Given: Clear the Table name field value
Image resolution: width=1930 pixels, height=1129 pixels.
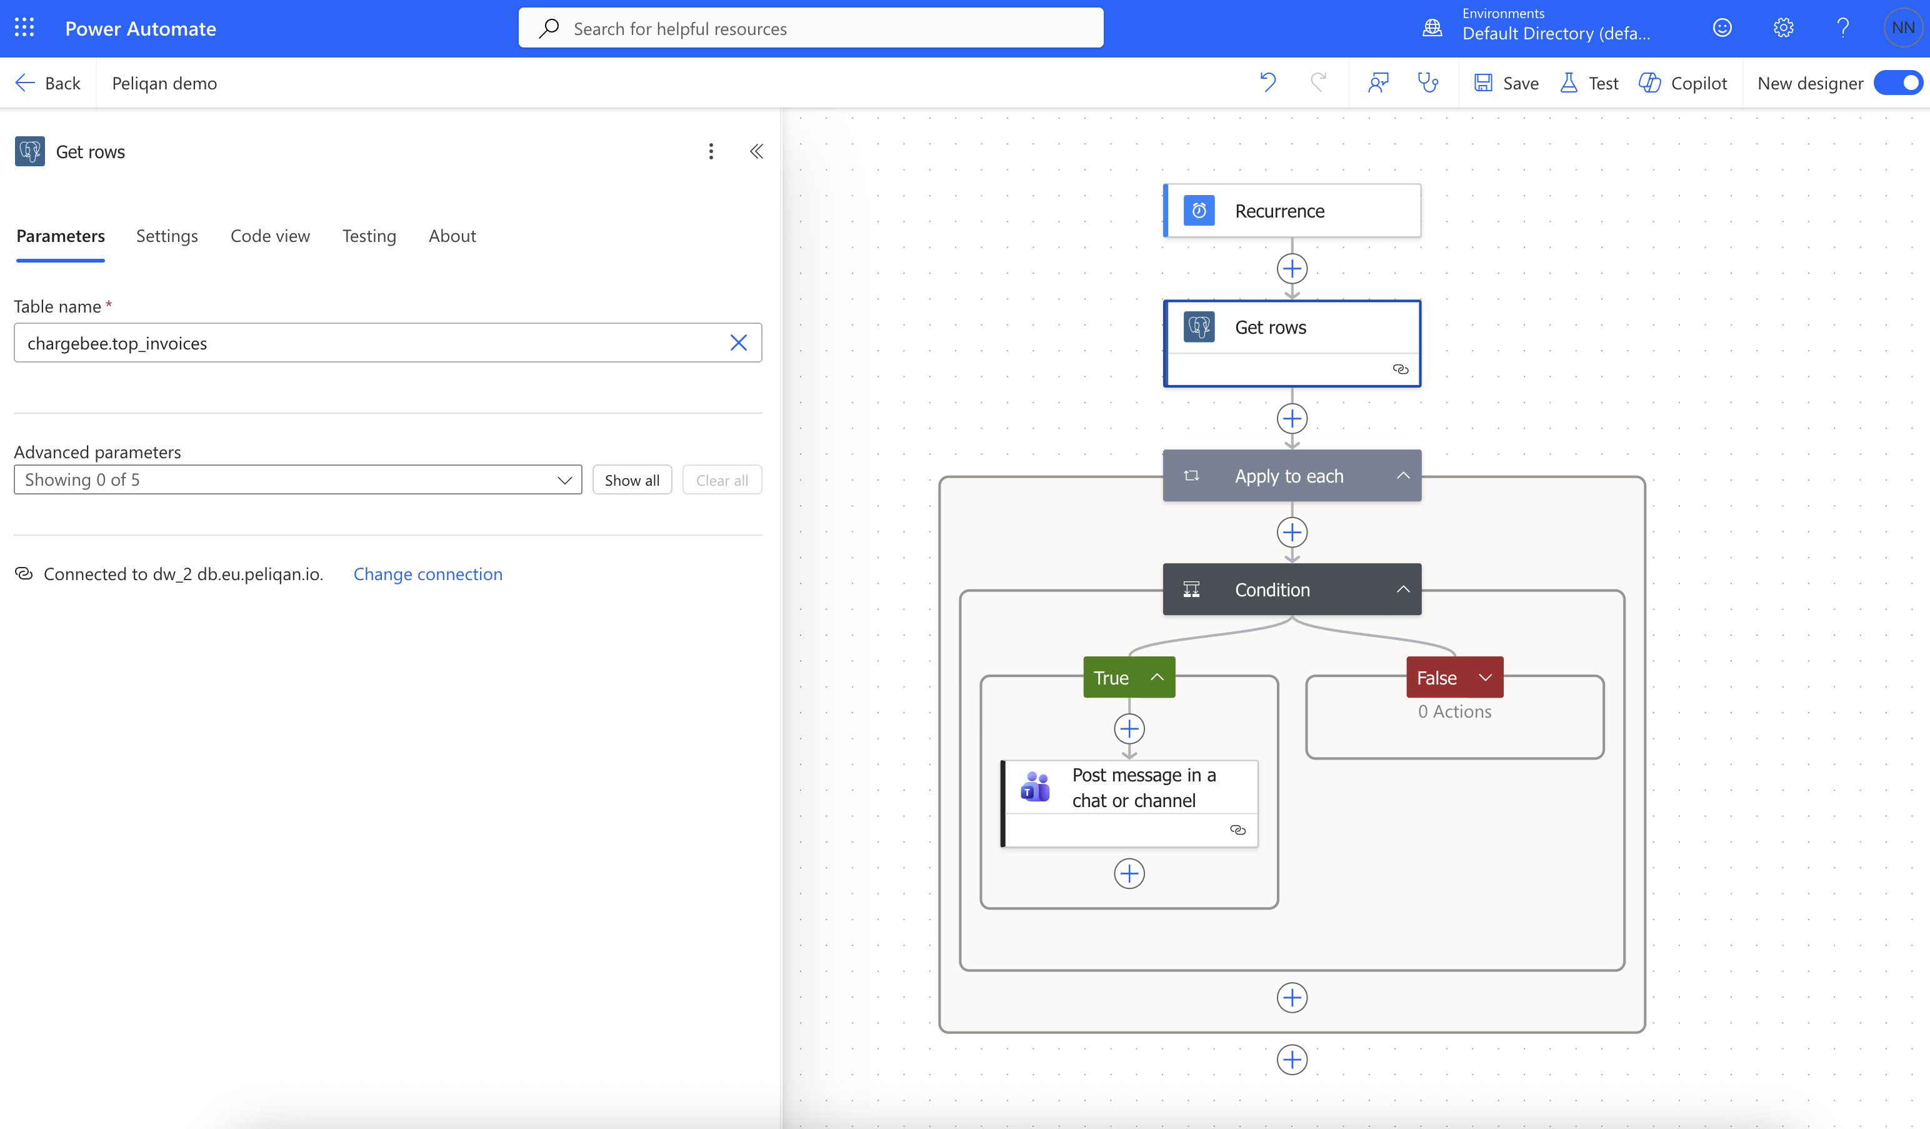Looking at the screenshot, I should point(738,343).
